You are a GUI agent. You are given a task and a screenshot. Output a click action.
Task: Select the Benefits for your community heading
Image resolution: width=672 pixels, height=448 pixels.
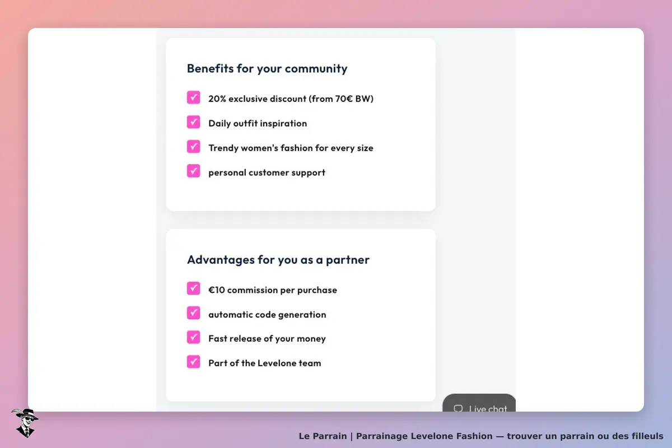[x=267, y=69]
